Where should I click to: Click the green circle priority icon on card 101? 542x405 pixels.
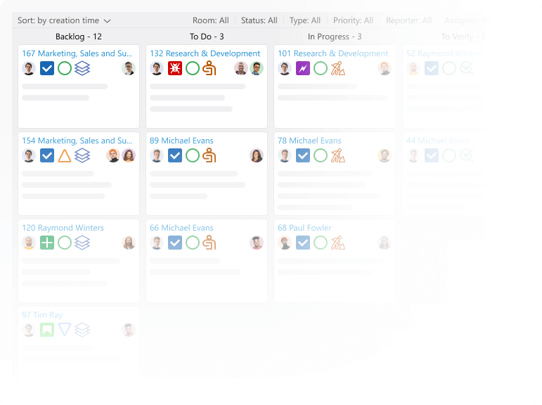[x=321, y=68]
